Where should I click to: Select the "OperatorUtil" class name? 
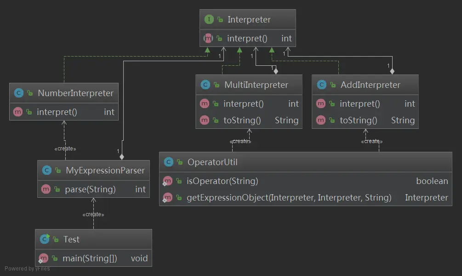[212, 162]
